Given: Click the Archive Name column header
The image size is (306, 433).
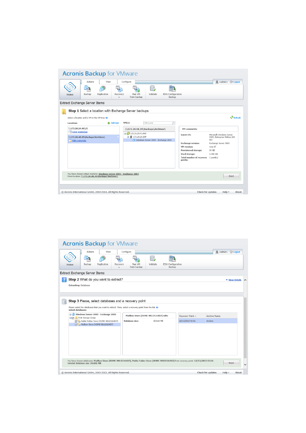Looking at the screenshot, I should click(221, 316).
